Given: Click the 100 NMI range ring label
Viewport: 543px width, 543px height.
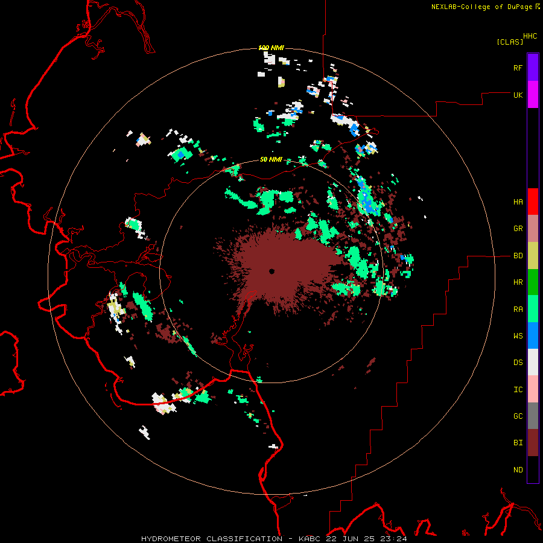Looking at the screenshot, I should click(271, 48).
